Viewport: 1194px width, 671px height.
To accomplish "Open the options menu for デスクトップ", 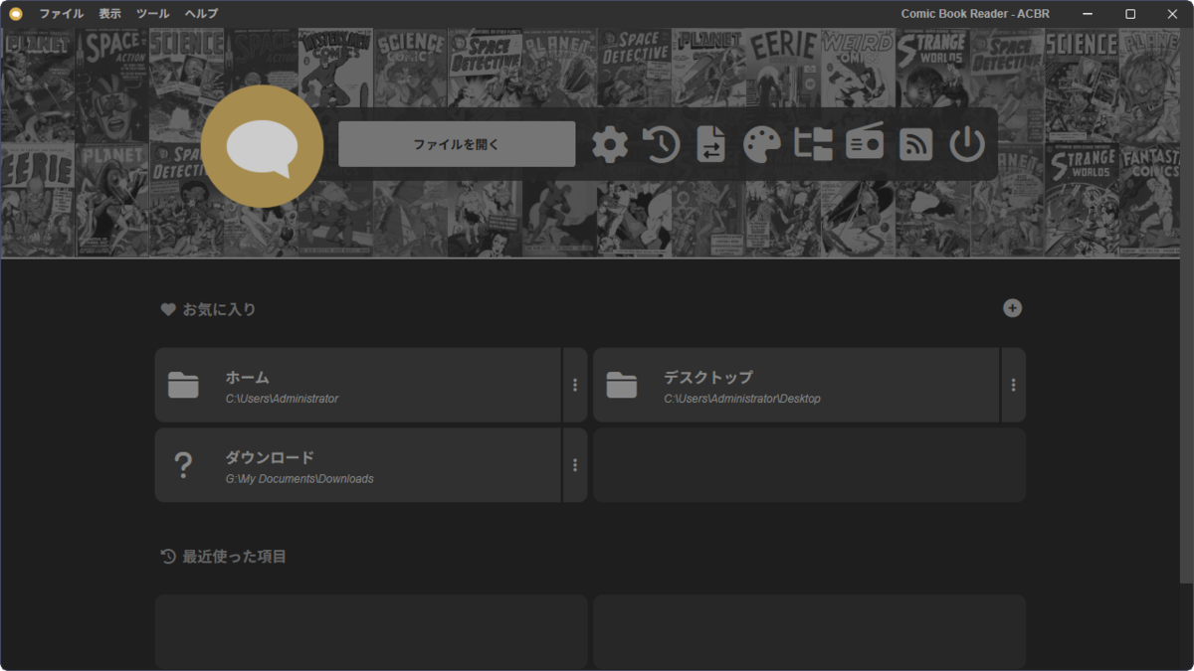I will point(1014,385).
